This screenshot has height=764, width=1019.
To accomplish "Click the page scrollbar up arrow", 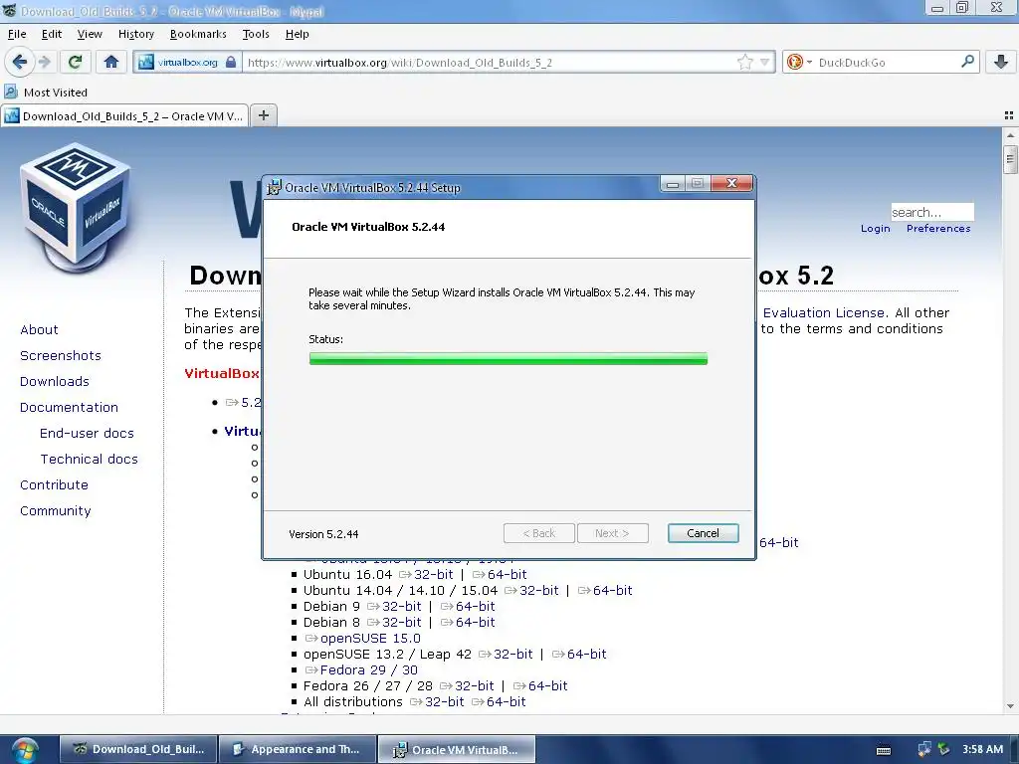I will [x=1010, y=135].
